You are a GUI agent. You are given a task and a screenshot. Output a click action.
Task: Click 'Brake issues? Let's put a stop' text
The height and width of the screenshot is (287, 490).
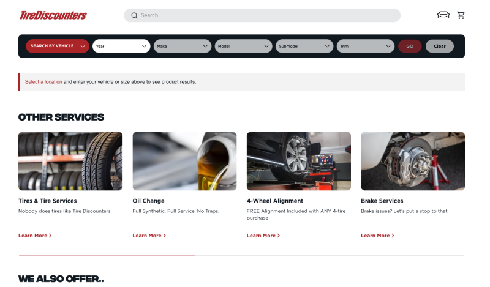pos(405,211)
